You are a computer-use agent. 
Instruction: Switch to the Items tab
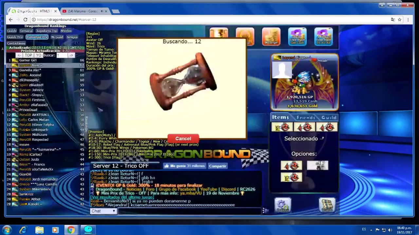click(281, 117)
